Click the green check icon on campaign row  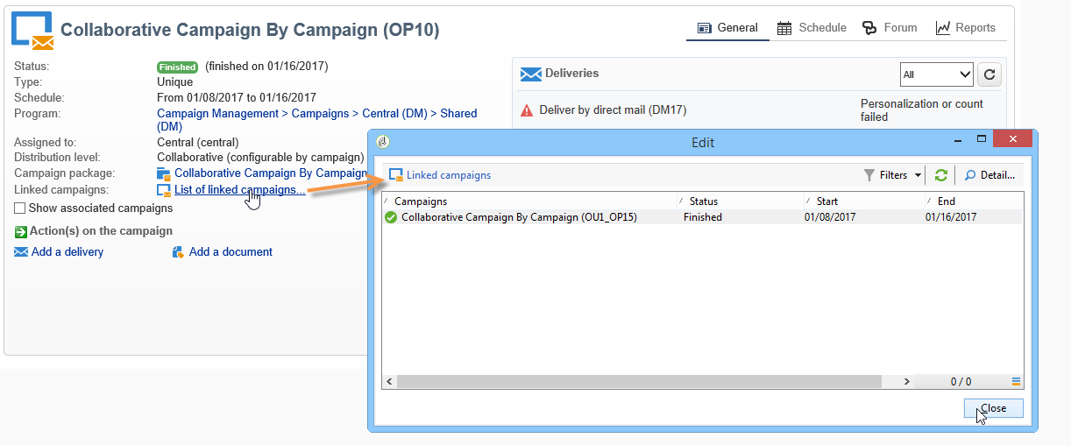click(391, 217)
